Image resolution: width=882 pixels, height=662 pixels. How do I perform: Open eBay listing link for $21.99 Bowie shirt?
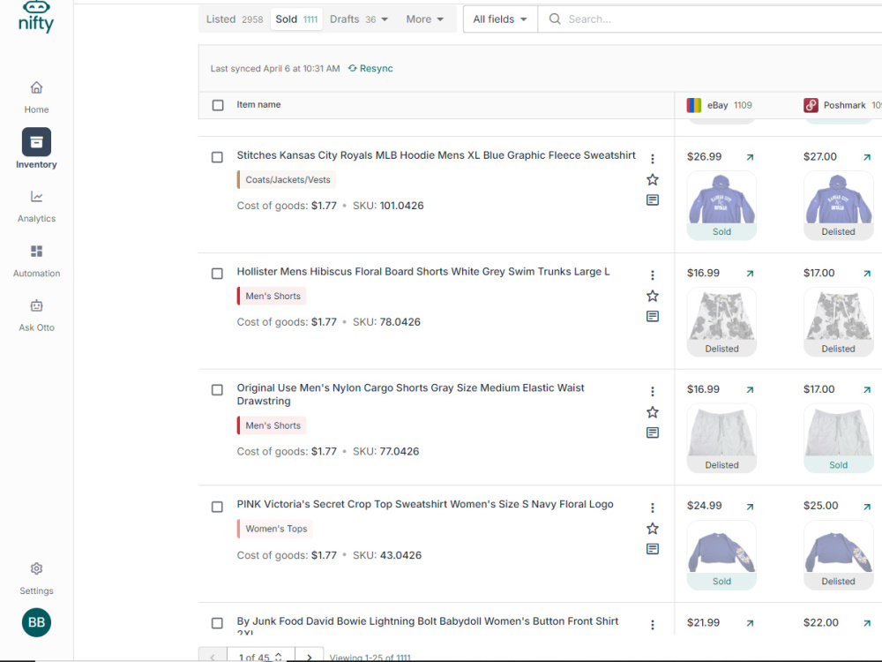coord(750,623)
